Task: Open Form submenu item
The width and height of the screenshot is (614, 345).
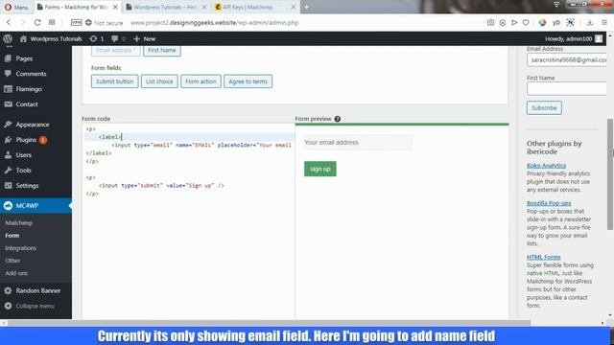Action: pos(12,236)
